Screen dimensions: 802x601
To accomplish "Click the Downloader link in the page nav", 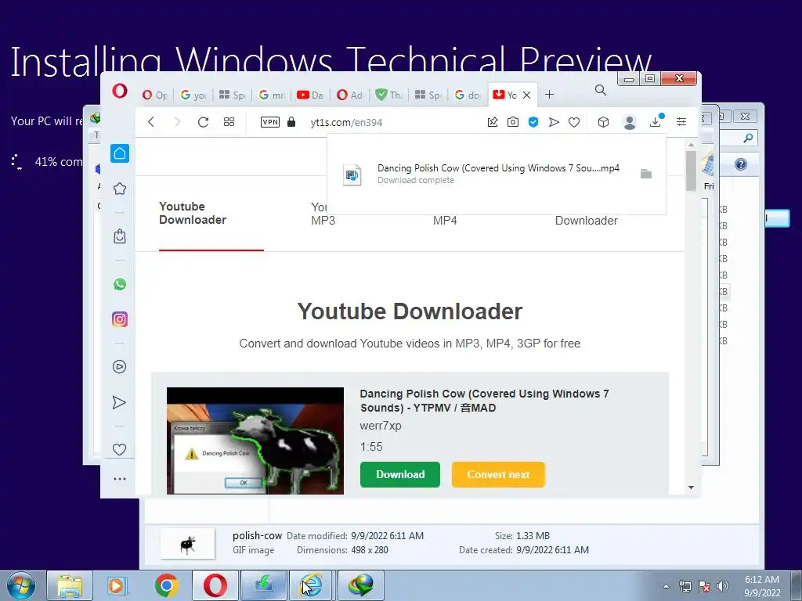I will click(586, 221).
